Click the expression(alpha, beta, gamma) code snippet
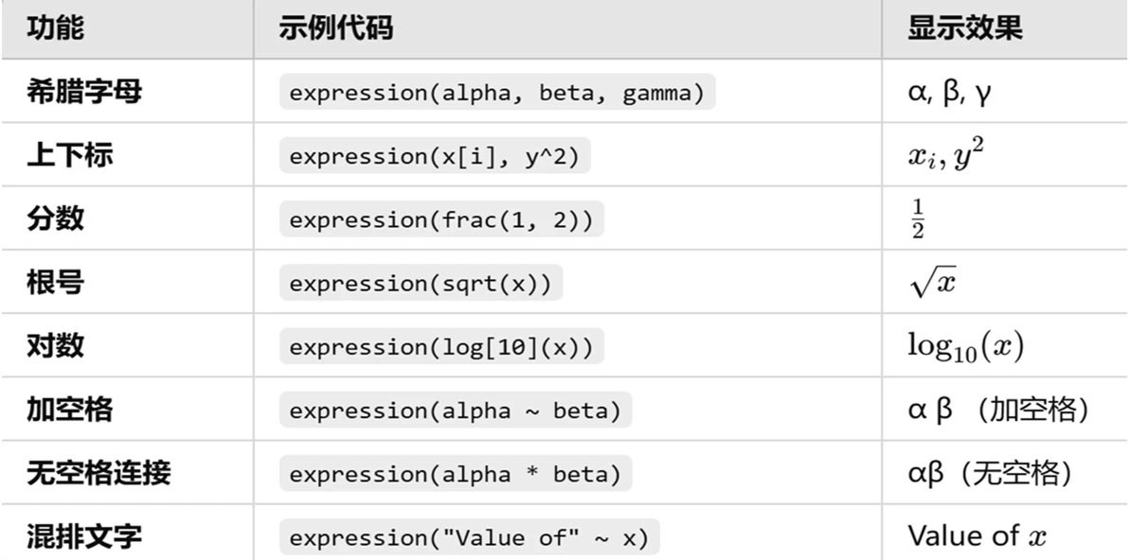This screenshot has width=1130, height=560. pyautogui.click(x=496, y=96)
